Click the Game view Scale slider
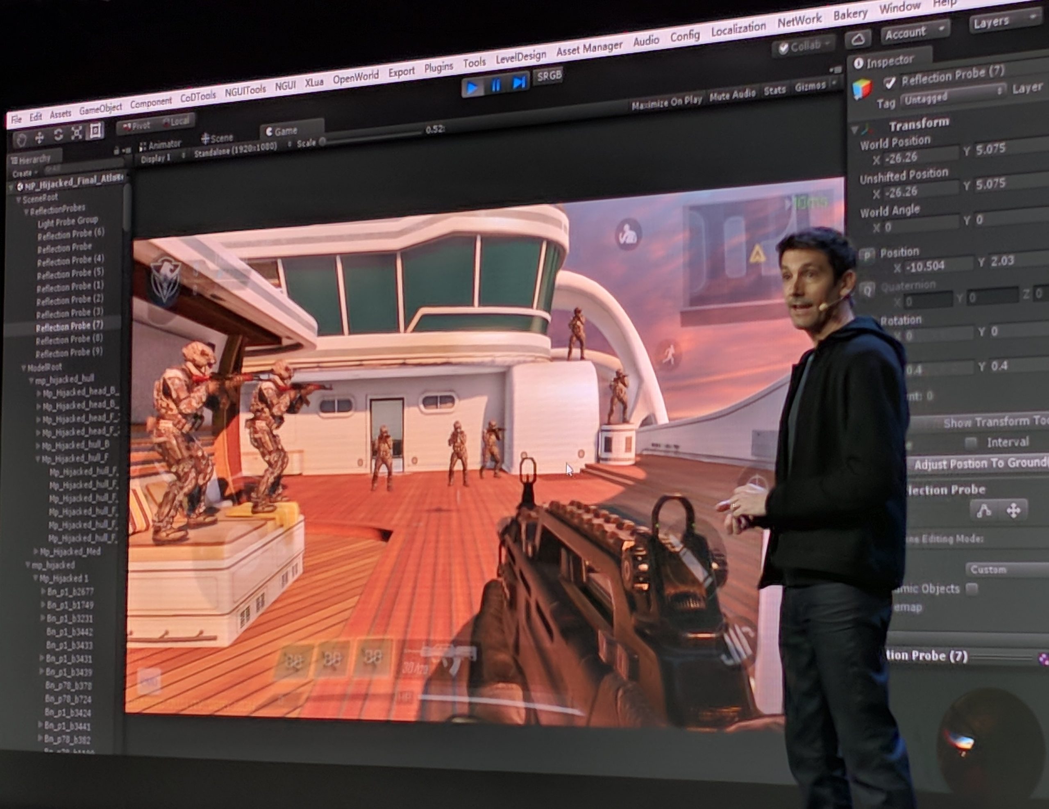Viewport: 1049px width, 809px height. [x=371, y=137]
